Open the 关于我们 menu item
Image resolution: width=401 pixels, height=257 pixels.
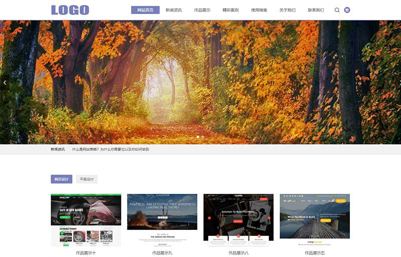[287, 10]
